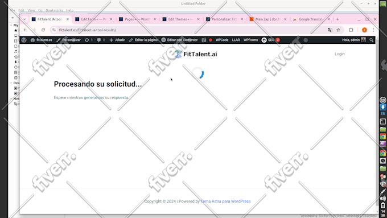The width and height of the screenshot is (387, 218).
Task: Switch to the FitTalent IA tool tab
Action: 50,19
